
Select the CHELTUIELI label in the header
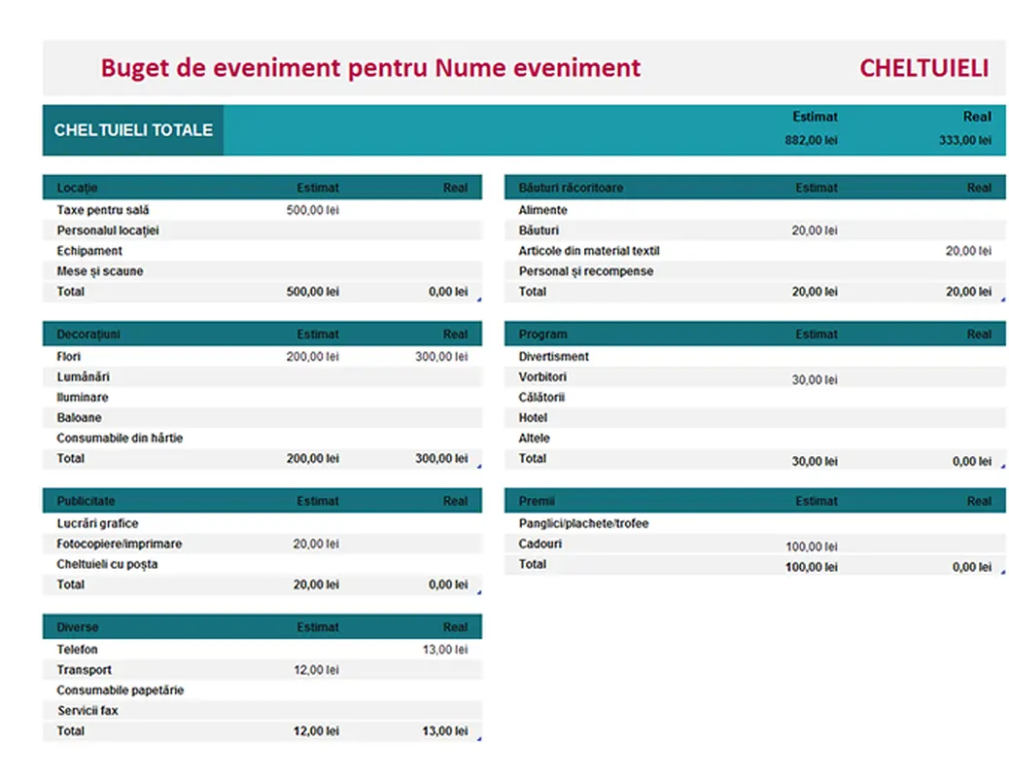click(923, 68)
